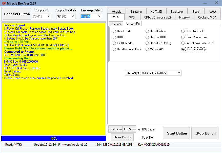Viewport: 222px width, 153px height.
Task: Switch to Mstar/W tab
Action: click(x=185, y=17)
